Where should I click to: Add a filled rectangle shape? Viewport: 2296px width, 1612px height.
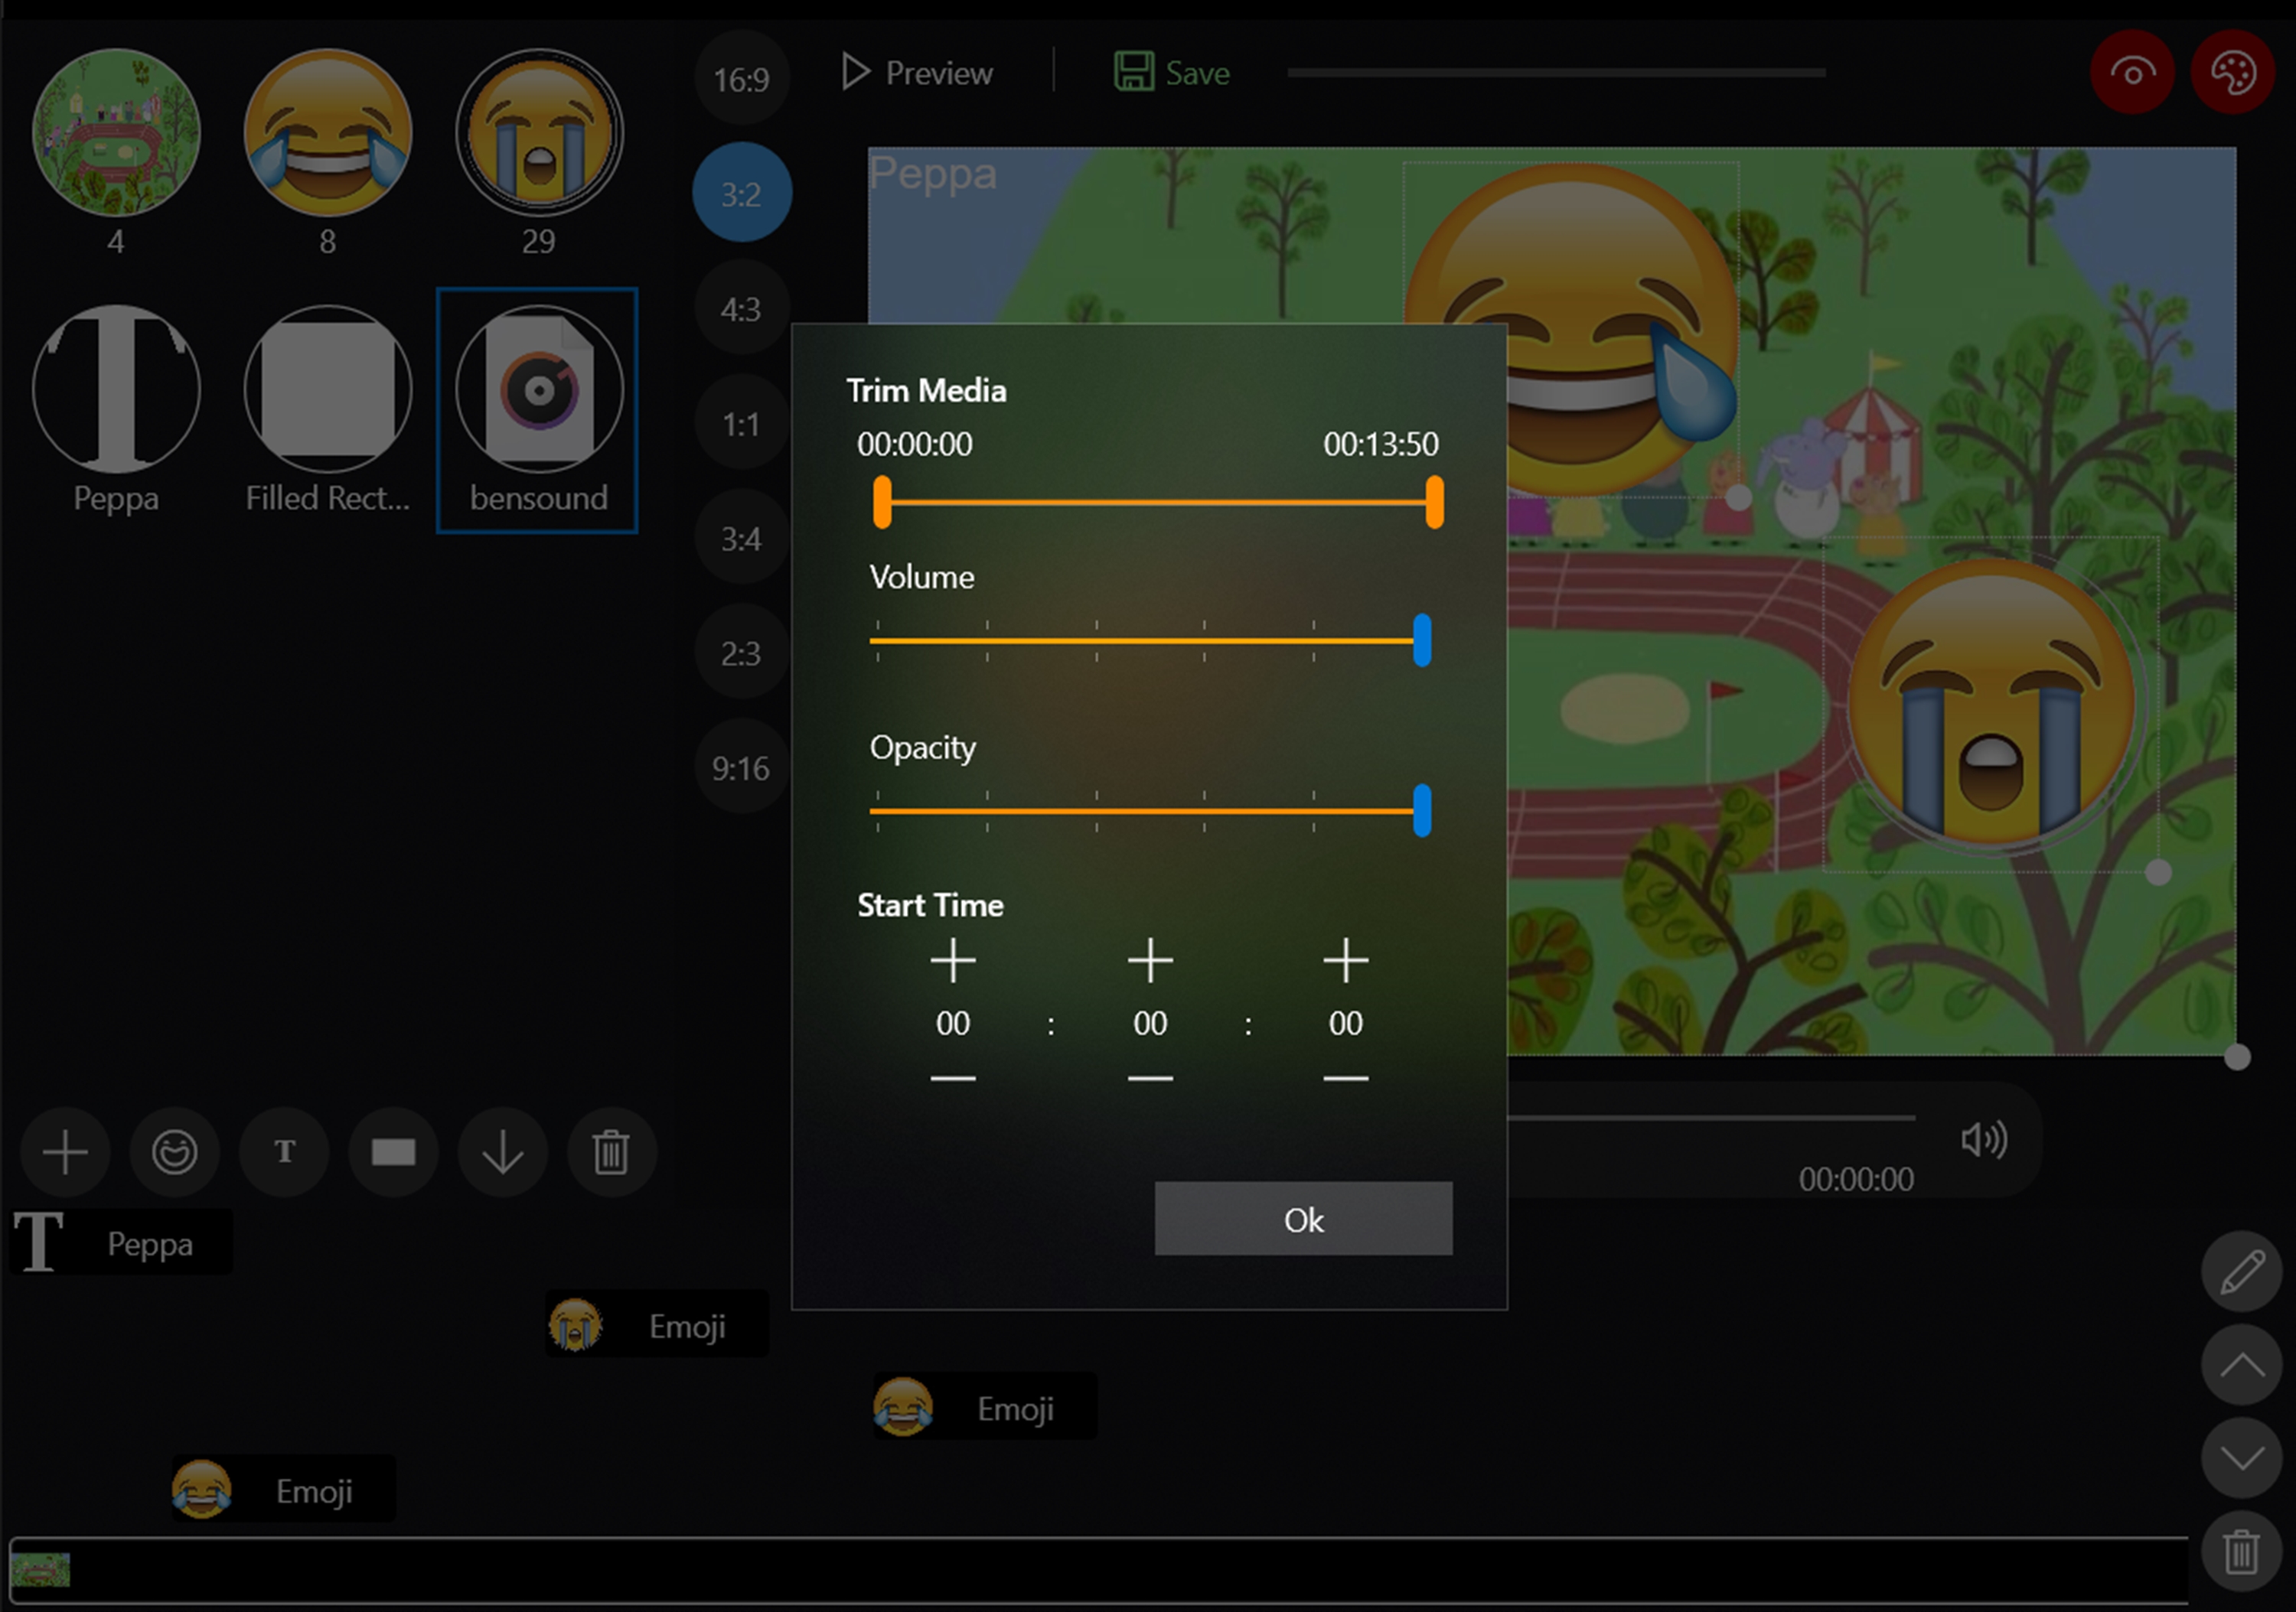pos(393,1152)
